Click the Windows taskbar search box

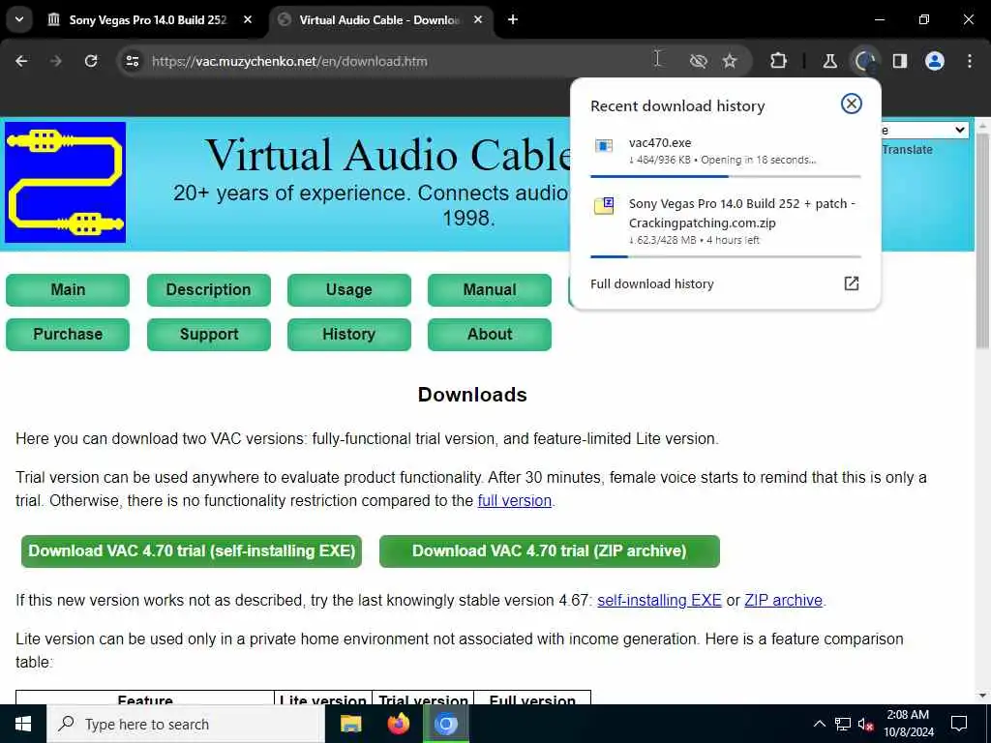186,724
